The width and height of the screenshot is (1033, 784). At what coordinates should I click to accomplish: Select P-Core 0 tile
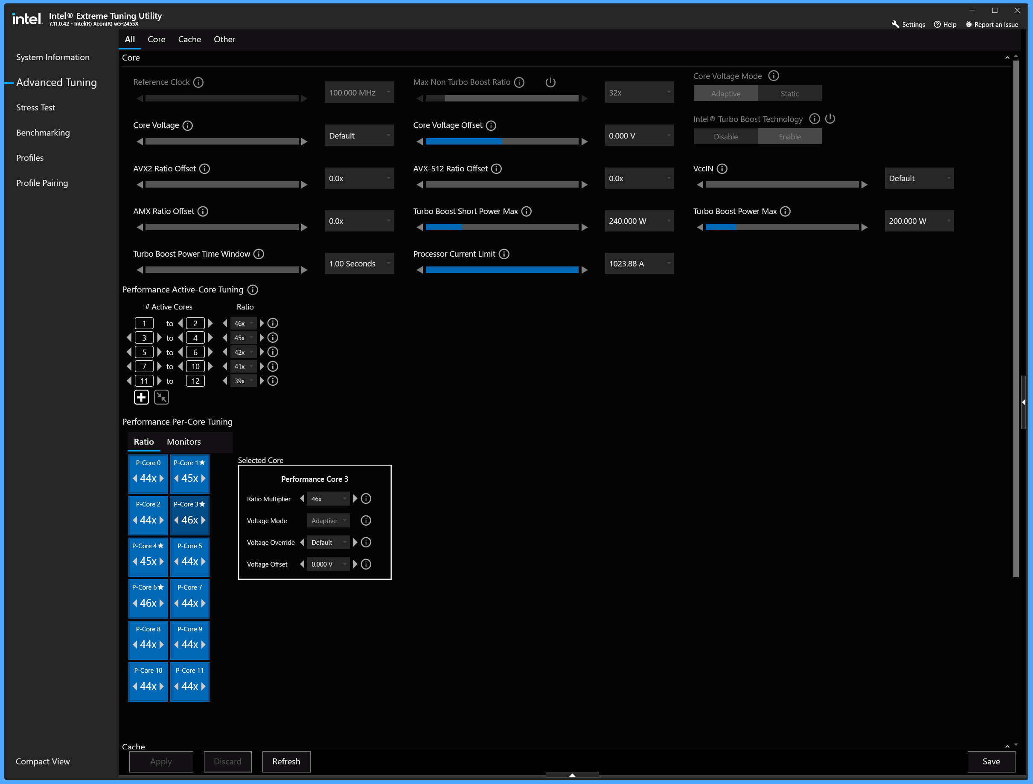click(x=148, y=473)
